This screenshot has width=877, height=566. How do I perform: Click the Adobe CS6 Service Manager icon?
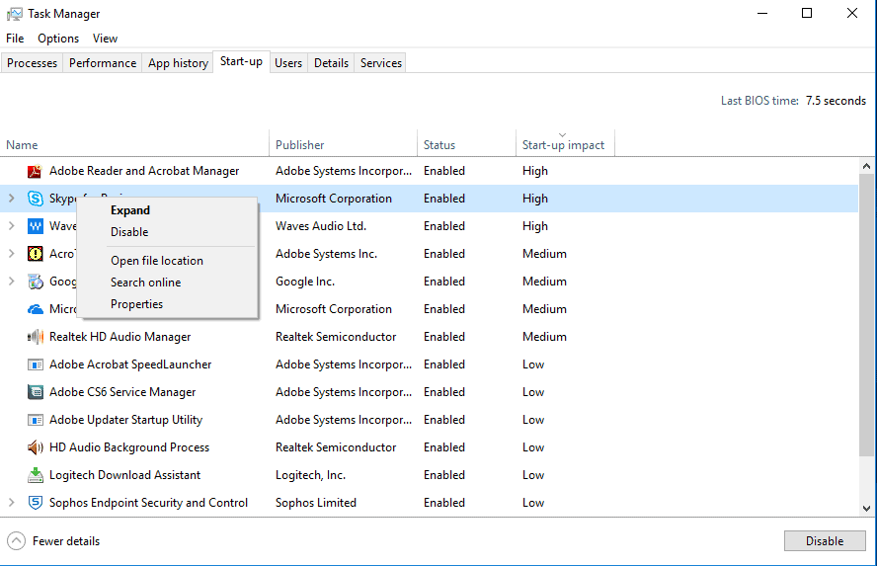(x=36, y=392)
